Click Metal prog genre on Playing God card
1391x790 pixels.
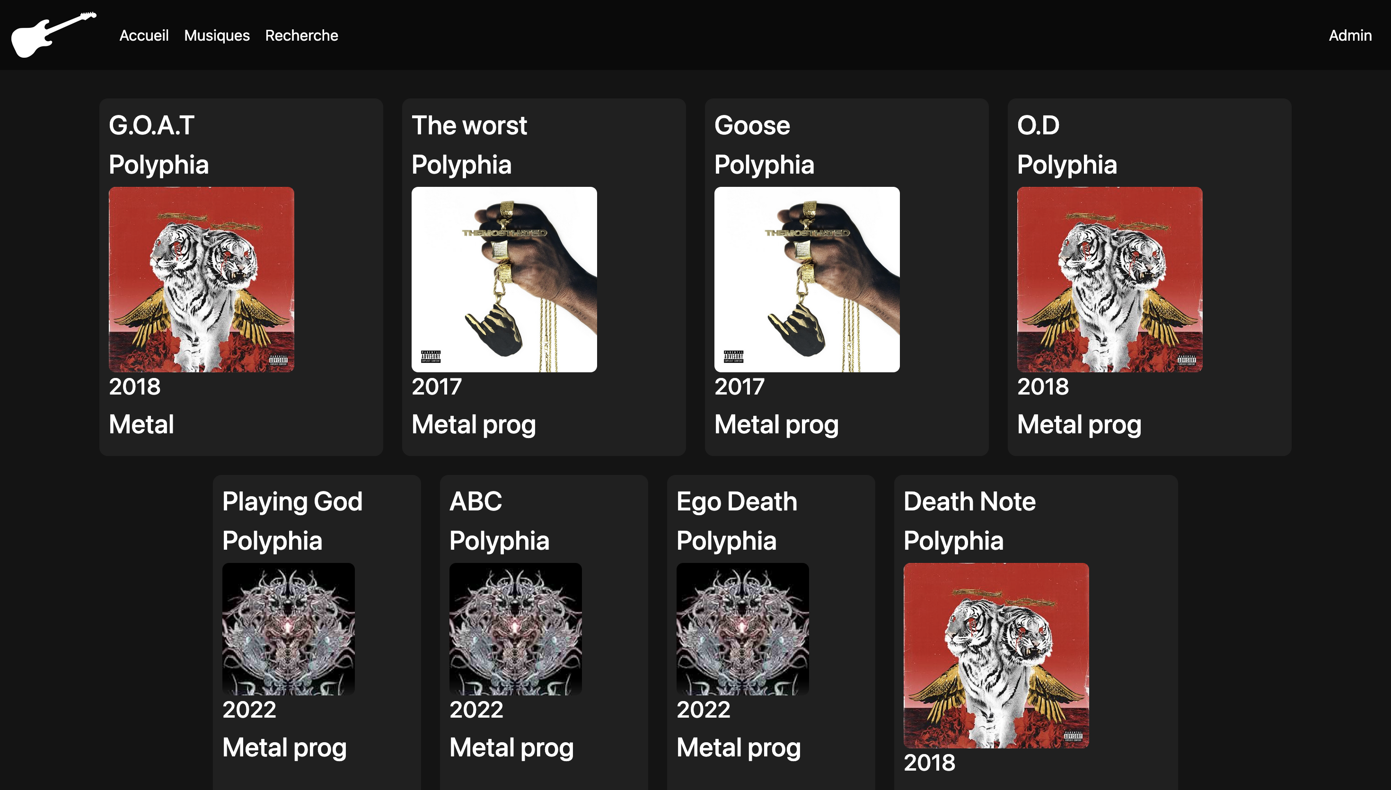coord(284,748)
